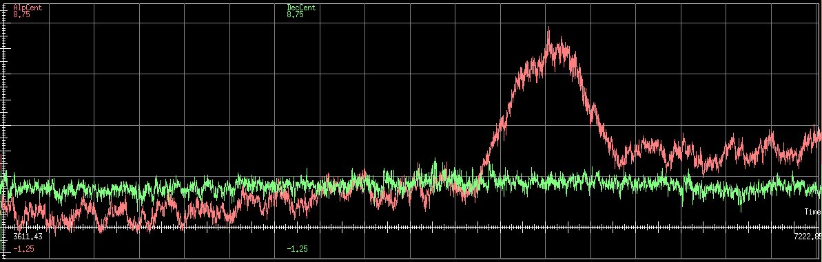Click the red AlpCent trace label

[x=28, y=8]
